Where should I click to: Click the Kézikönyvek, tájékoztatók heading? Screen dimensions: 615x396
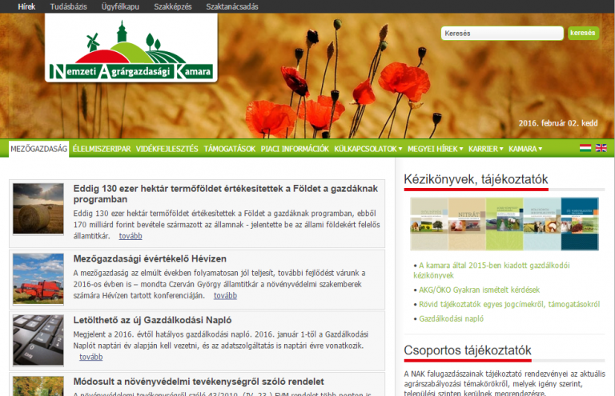point(476,179)
